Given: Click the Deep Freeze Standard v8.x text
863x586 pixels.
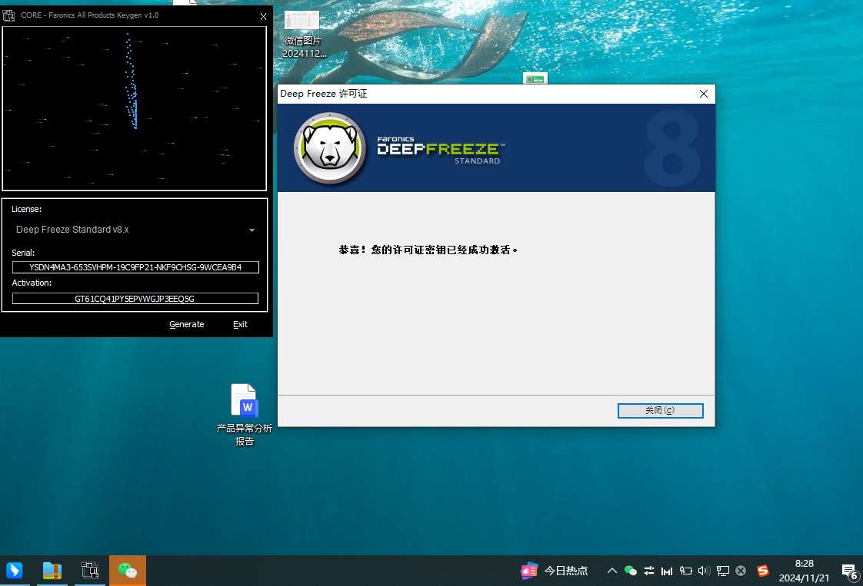Looking at the screenshot, I should coord(72,230).
